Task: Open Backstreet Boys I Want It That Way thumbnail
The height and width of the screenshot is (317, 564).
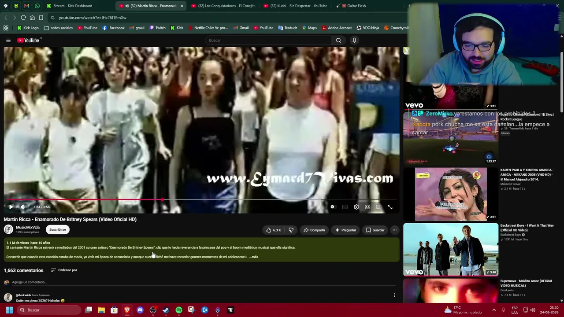Action: [451, 250]
